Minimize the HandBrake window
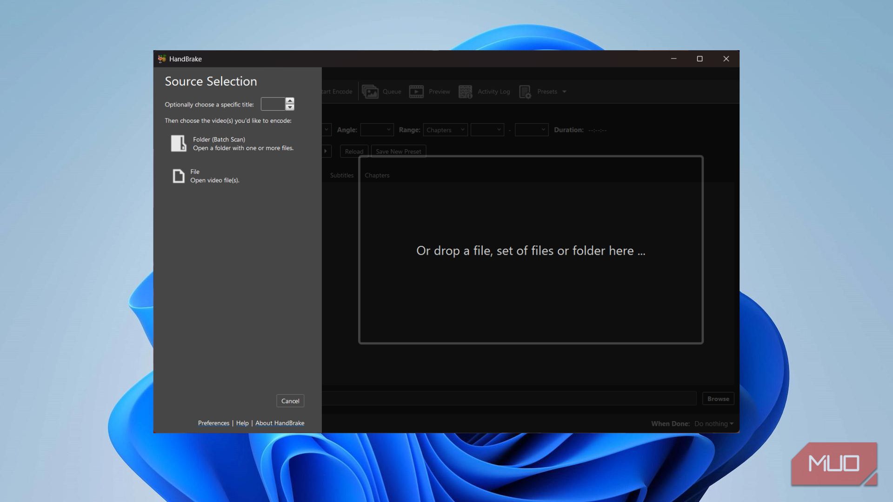893x502 pixels. [x=673, y=59]
